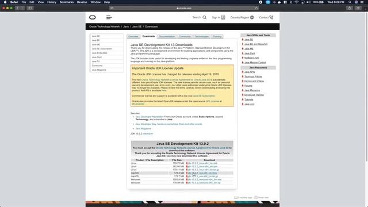The image size is (368, 207).
Task: Select Java EE in left sidebar
Action: pyautogui.click(x=96, y=40)
